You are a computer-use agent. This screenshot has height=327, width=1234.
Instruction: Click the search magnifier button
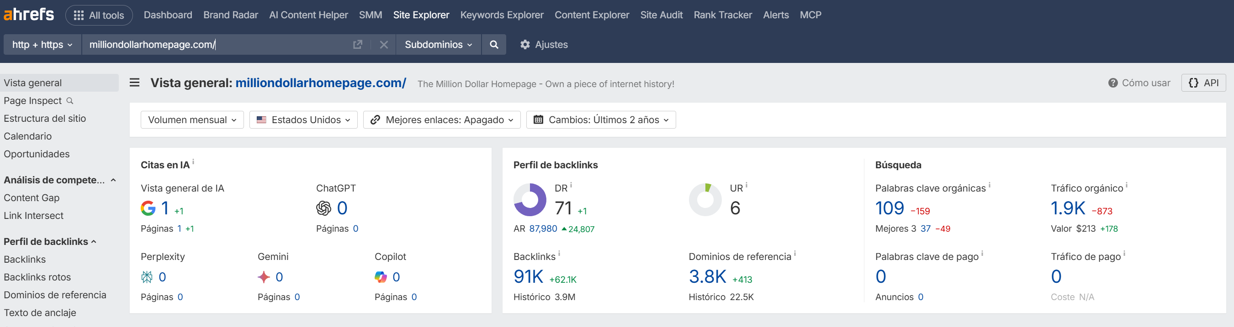tap(494, 44)
